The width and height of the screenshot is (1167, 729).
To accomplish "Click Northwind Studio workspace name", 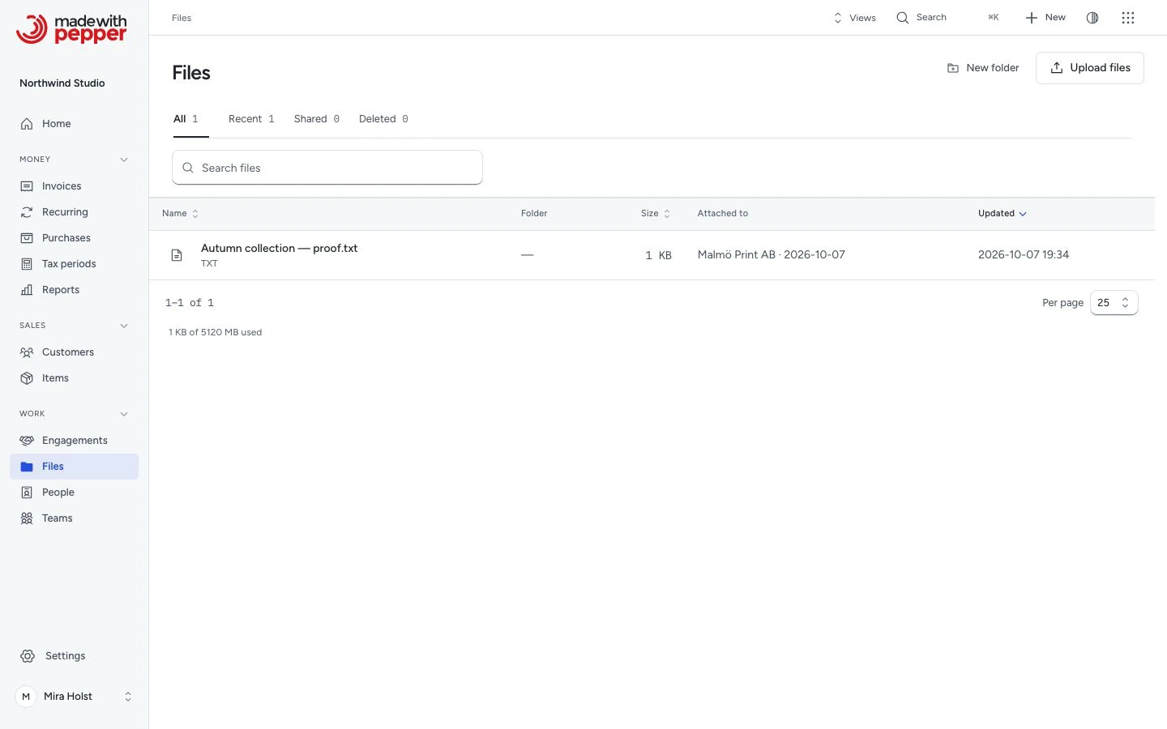I will (x=62, y=83).
